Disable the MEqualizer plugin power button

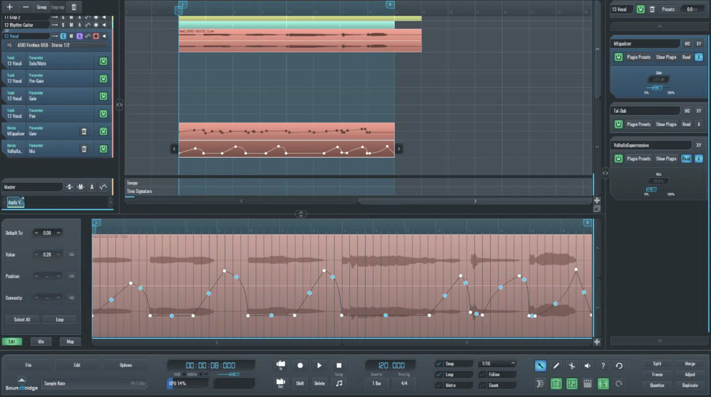[x=618, y=57]
